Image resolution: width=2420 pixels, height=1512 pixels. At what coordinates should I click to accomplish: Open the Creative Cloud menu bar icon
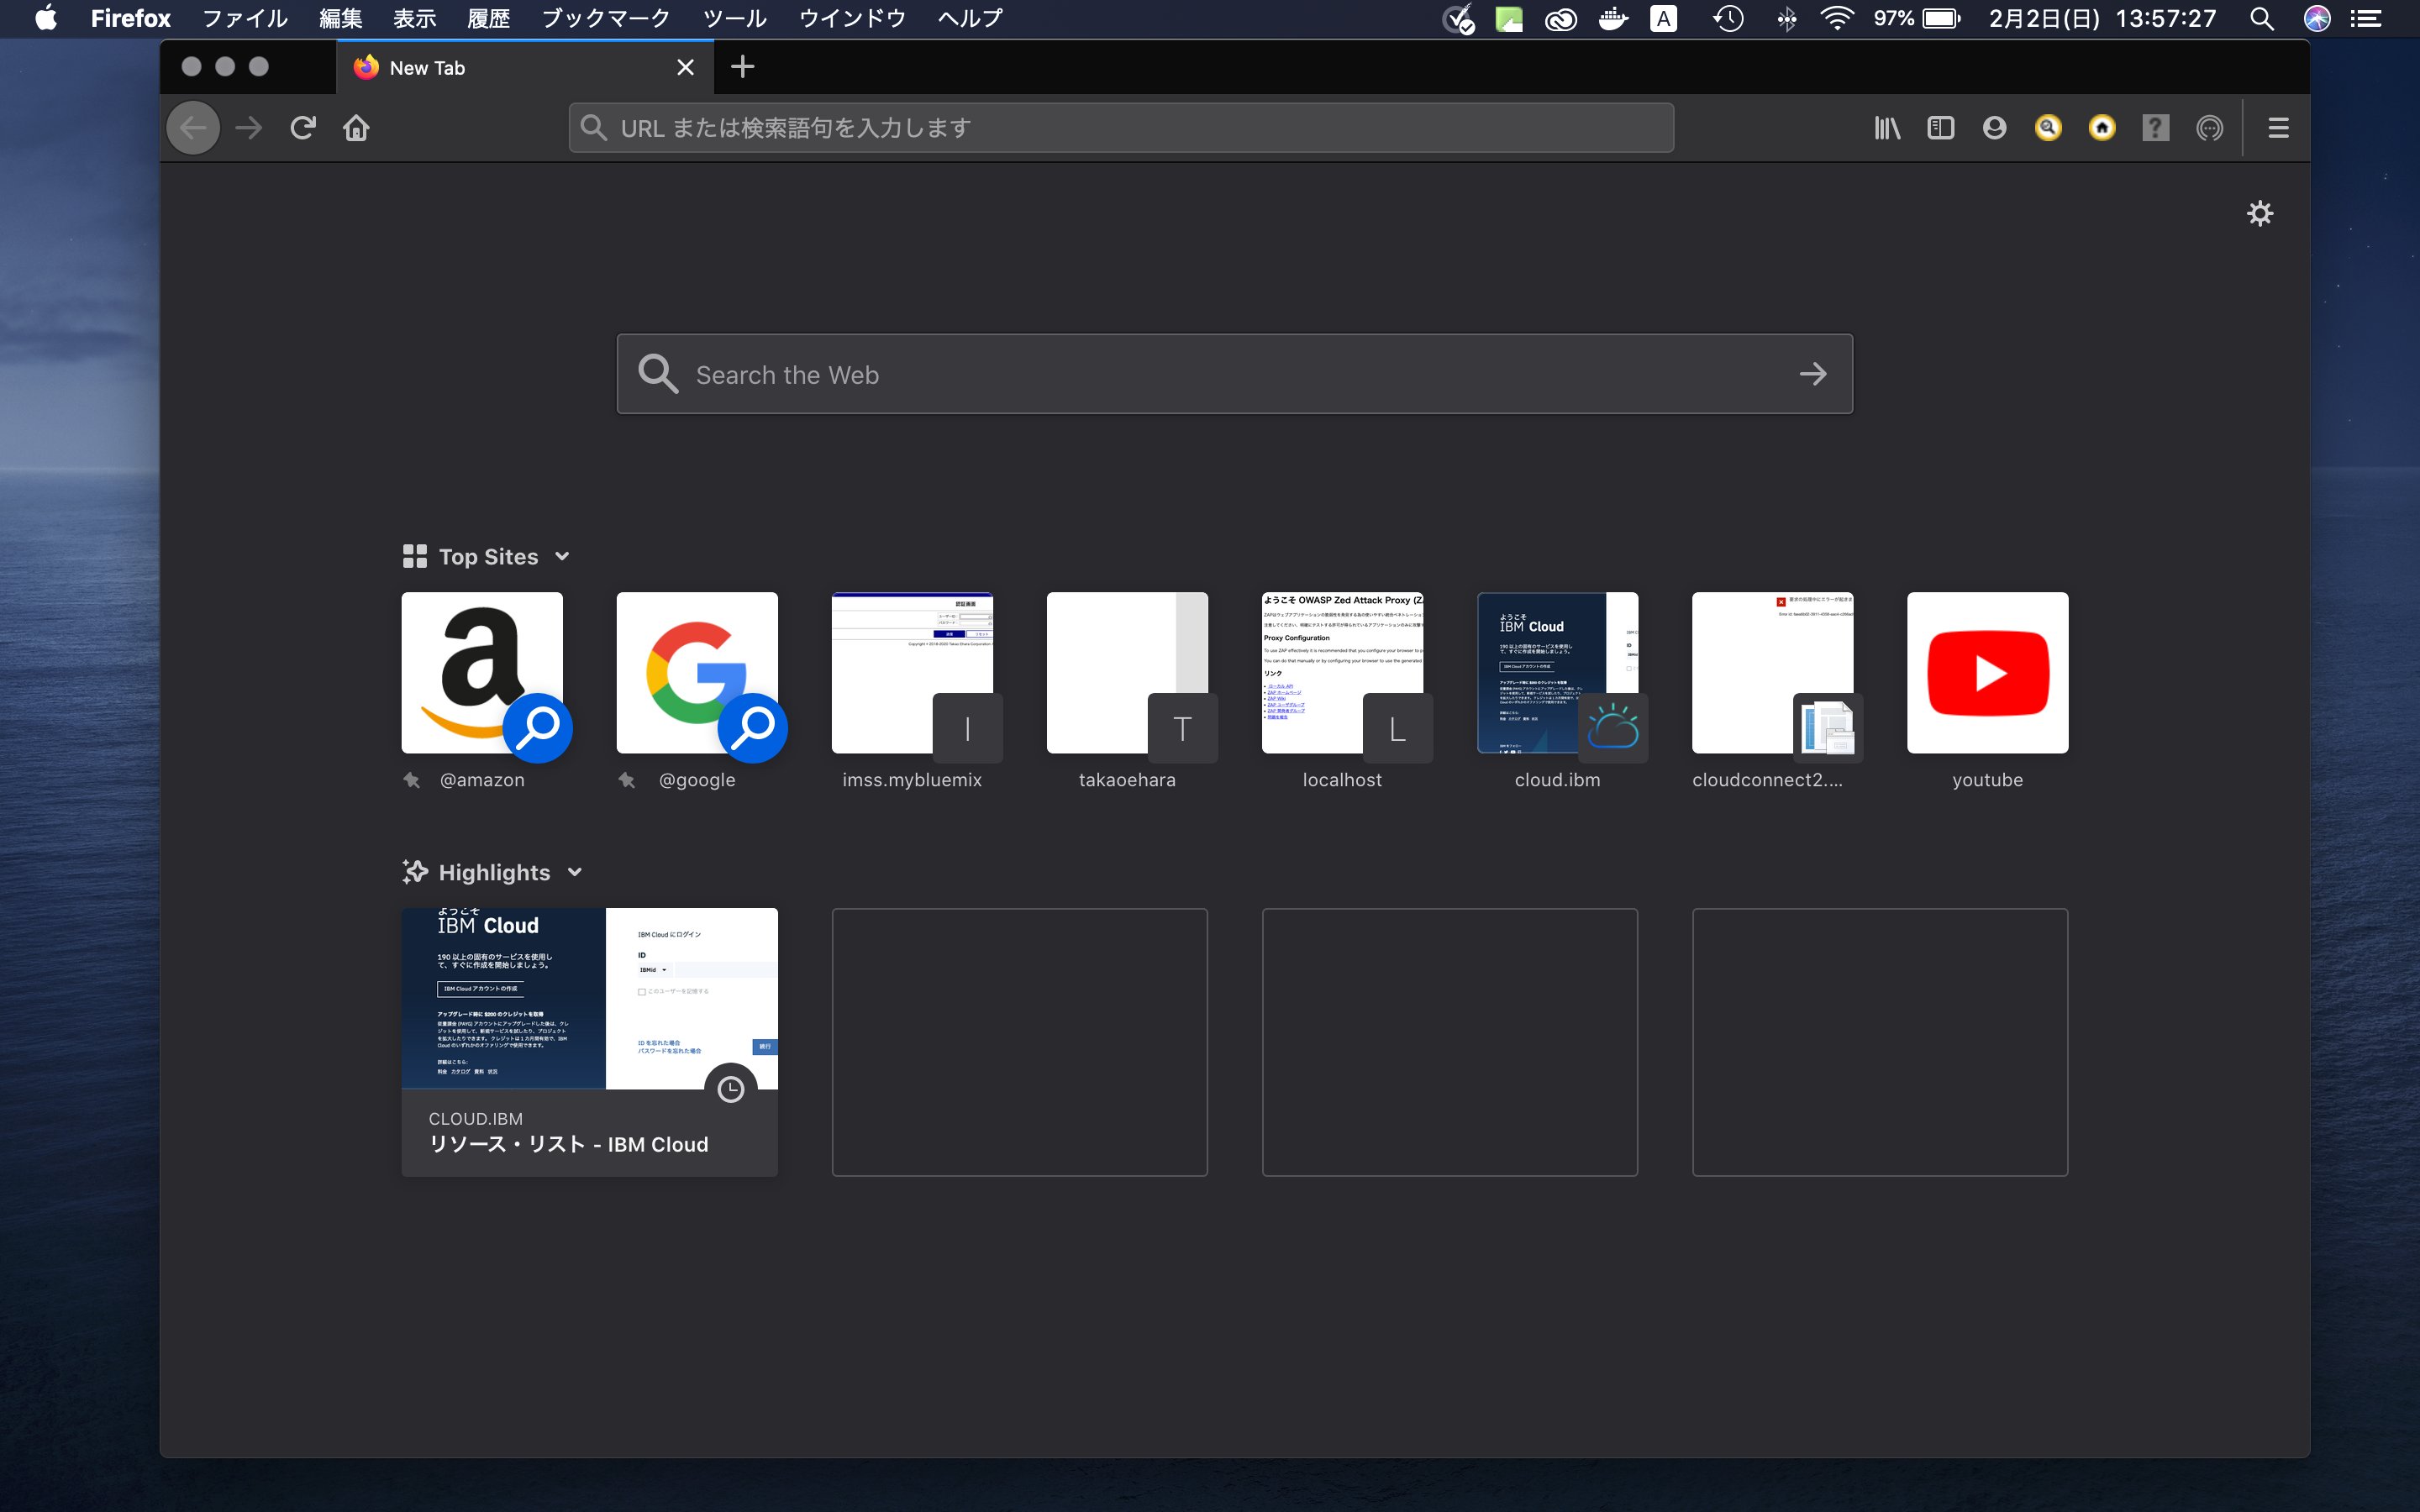(1561, 18)
